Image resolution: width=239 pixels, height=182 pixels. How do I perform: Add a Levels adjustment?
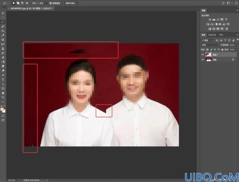(x=214, y=20)
